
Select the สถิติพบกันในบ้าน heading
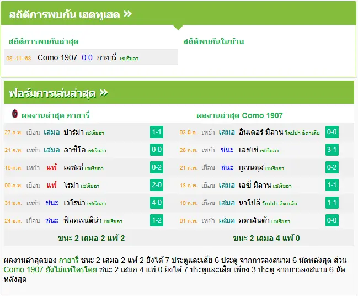[213, 41]
